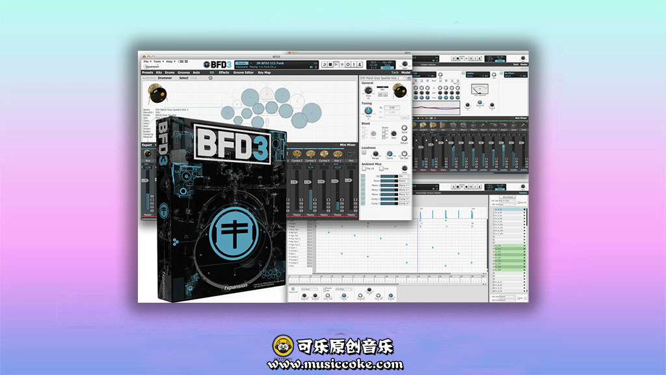Open the Room output dropdown

pos(404,181)
